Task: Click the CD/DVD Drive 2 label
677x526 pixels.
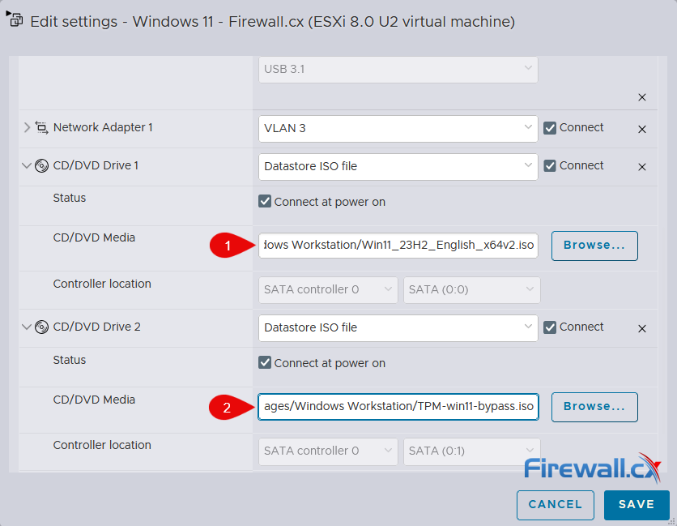Action: [x=96, y=327]
